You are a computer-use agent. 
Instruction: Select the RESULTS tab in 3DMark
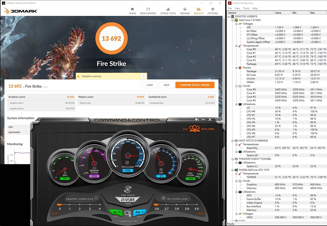(x=199, y=11)
